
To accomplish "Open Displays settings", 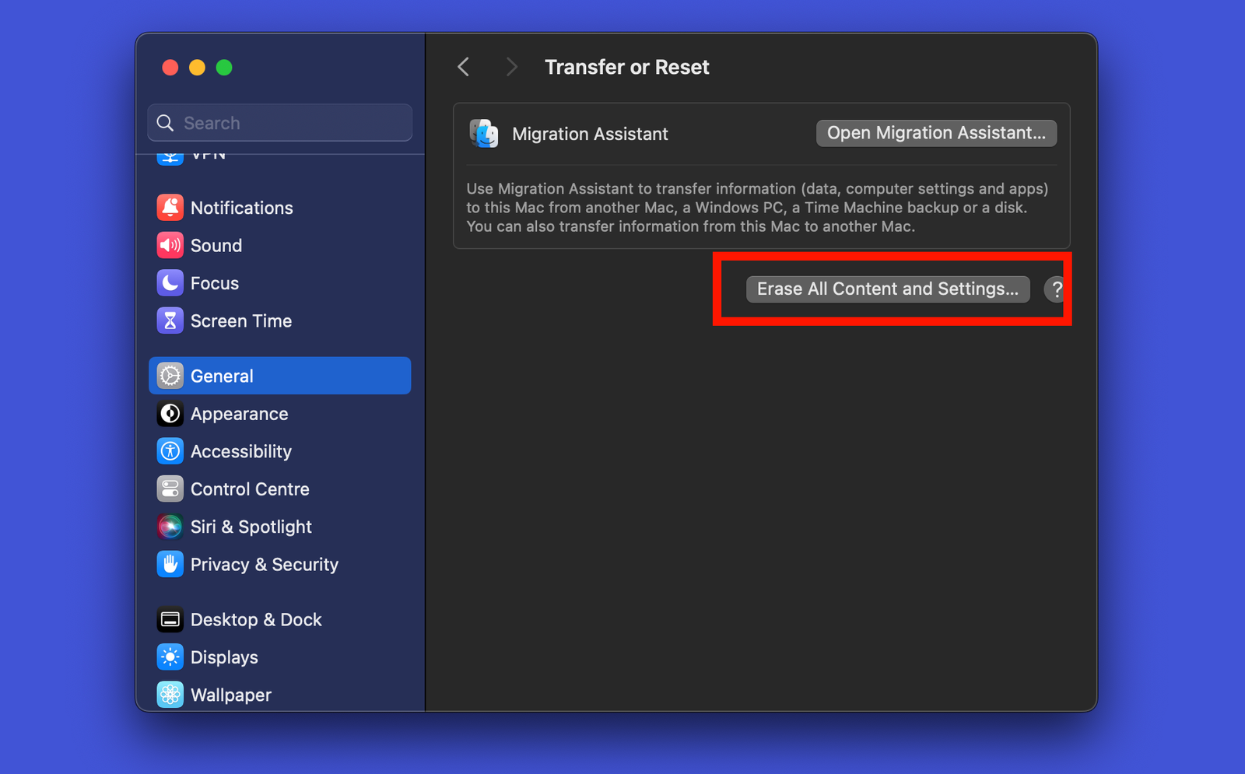I will 224,657.
